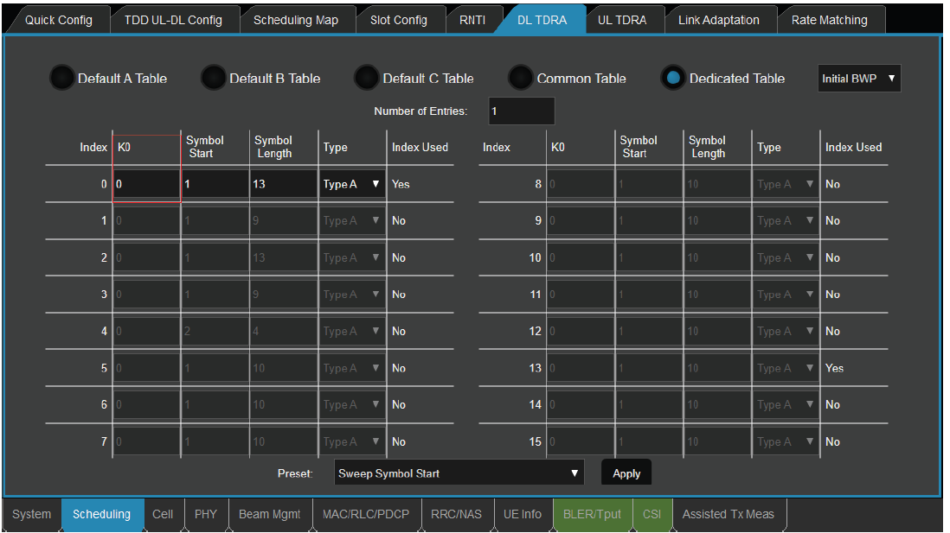
Task: Open the RRC/NAS bottom tab
Action: (x=456, y=514)
